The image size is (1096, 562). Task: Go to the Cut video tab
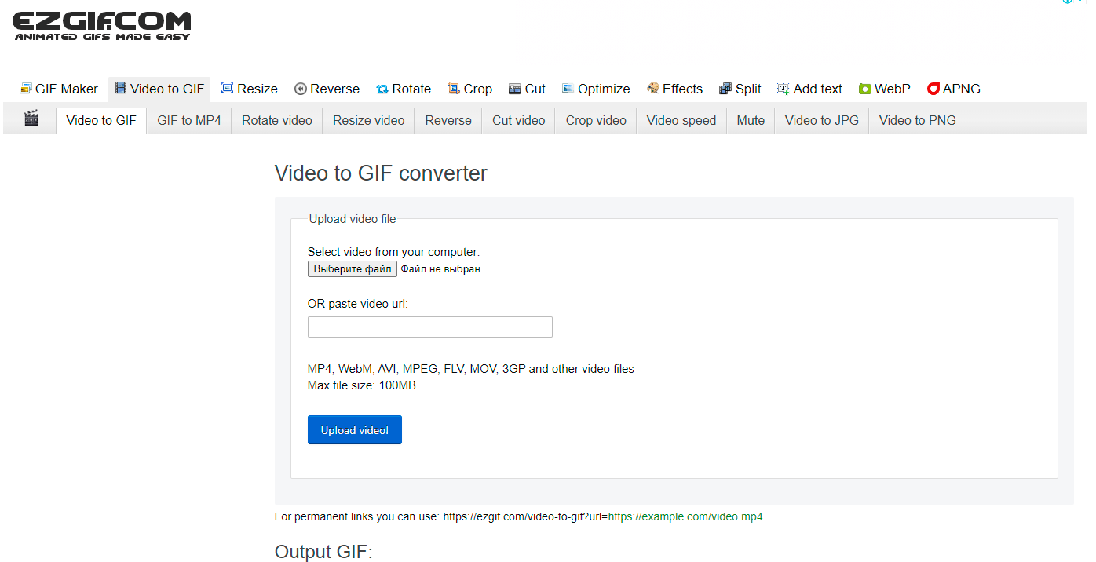[x=519, y=120]
